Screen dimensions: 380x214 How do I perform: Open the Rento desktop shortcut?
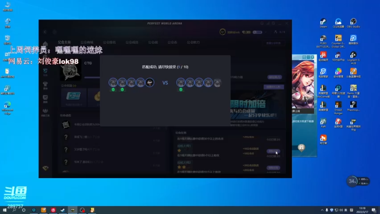353,91
